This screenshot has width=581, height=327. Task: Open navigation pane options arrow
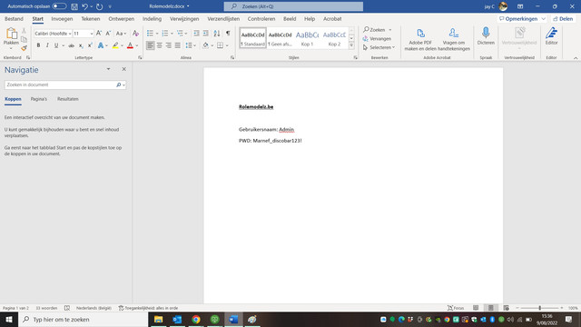pos(108,69)
